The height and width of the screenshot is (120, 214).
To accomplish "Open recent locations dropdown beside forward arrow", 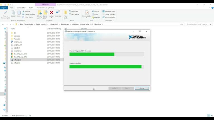I will (10, 24).
